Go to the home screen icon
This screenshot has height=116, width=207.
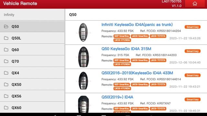tap(195, 4)
